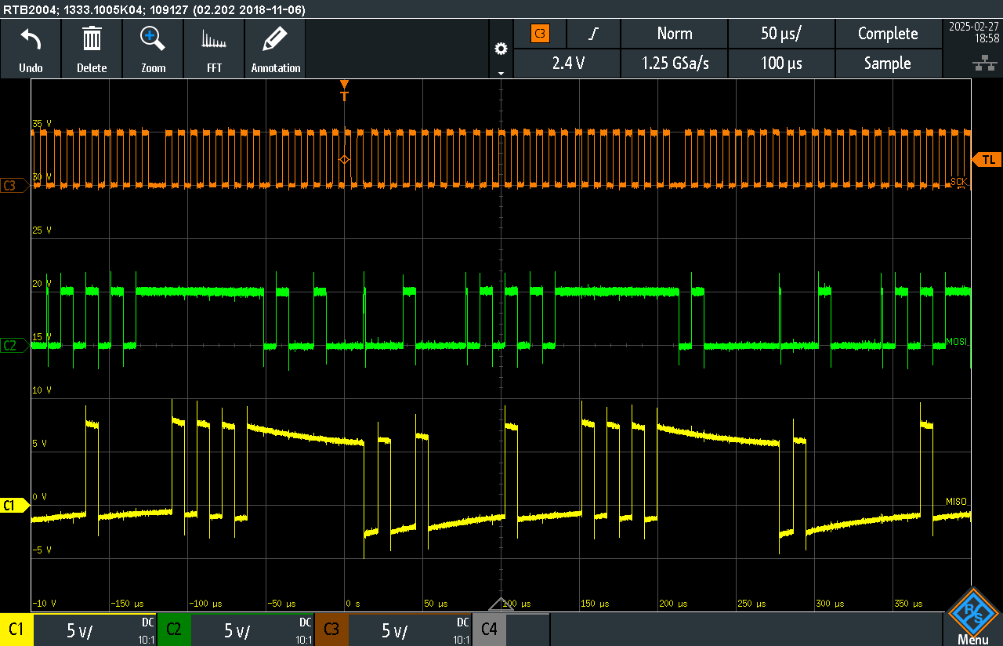Click the orange trigger position marker
Viewport: 1003px width, 646px height.
coord(344,86)
